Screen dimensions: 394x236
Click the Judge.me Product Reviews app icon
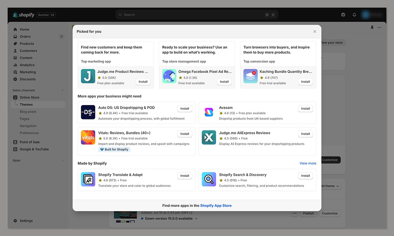coord(88,76)
